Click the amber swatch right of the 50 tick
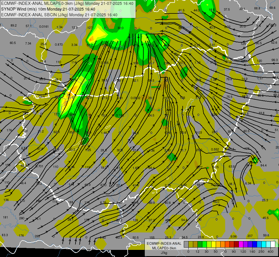Image resolution: width=279 pixels, height=257 pixels. (x=218, y=244)
